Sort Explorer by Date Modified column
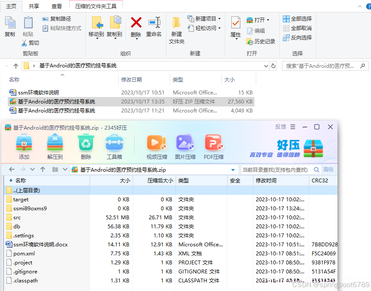 144,80
